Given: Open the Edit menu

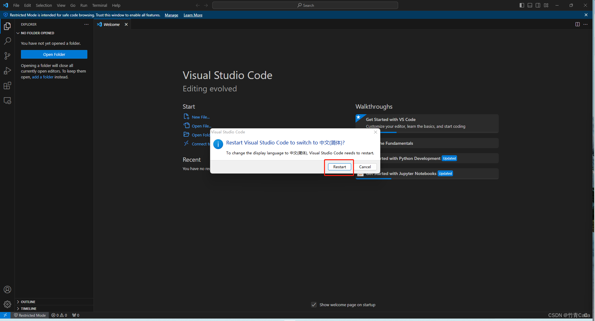Looking at the screenshot, I should [x=27, y=5].
